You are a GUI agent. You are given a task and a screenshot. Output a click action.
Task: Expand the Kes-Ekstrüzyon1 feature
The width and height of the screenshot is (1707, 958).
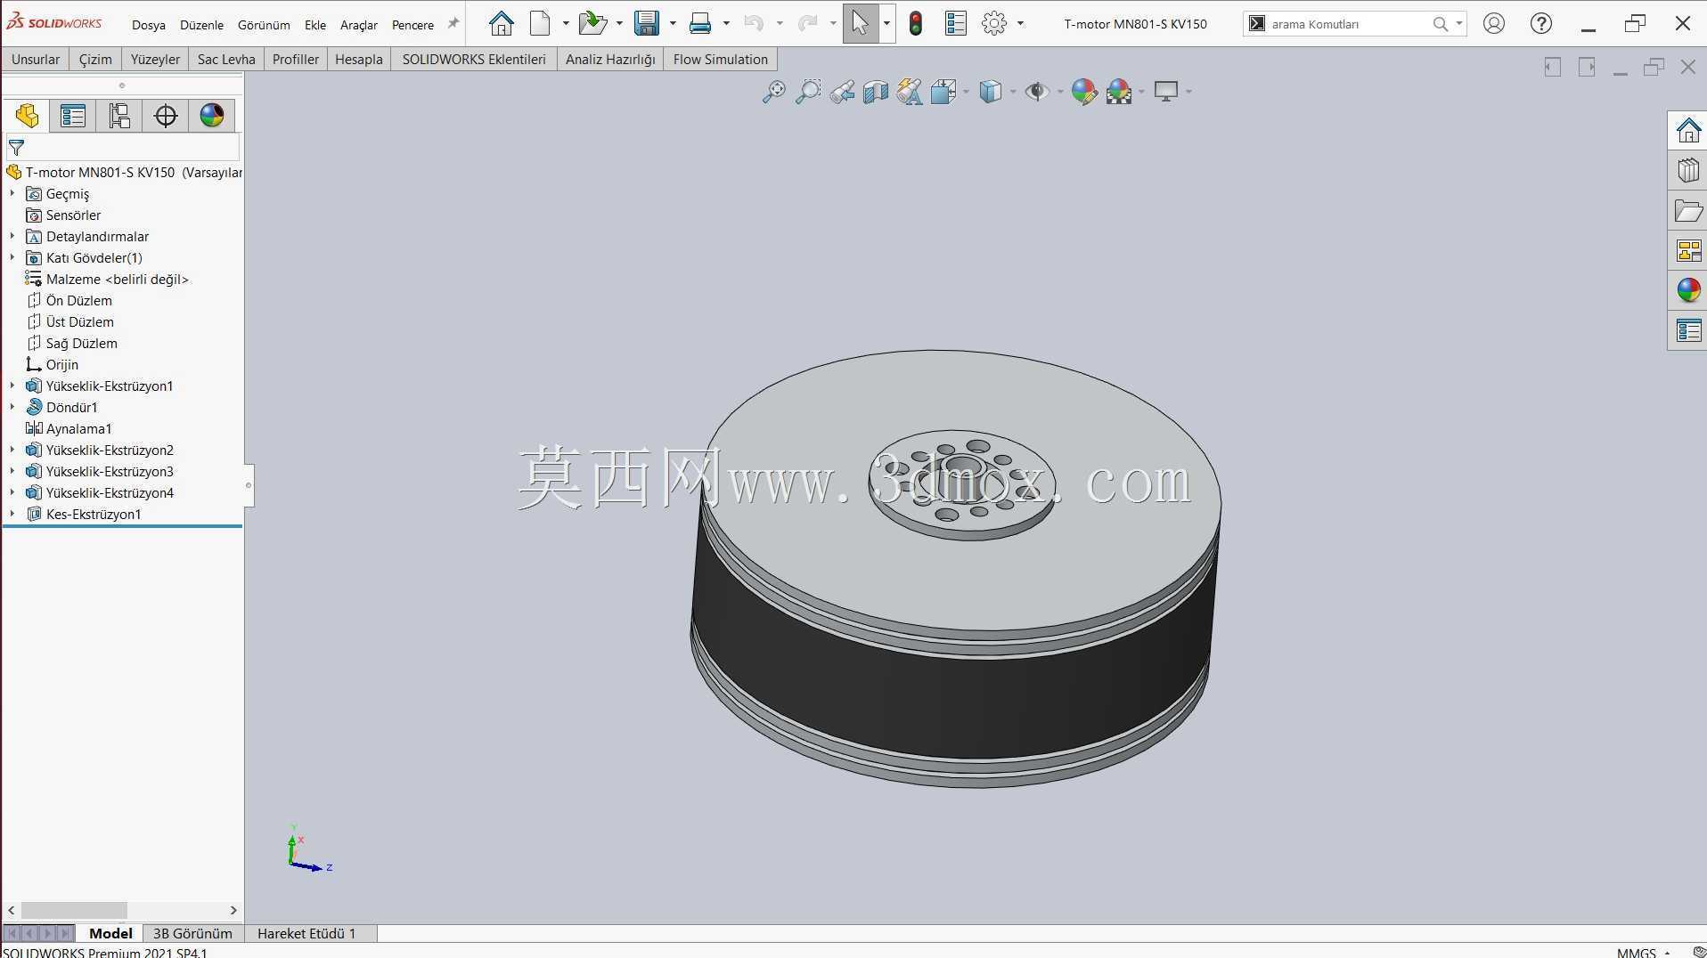click(12, 514)
